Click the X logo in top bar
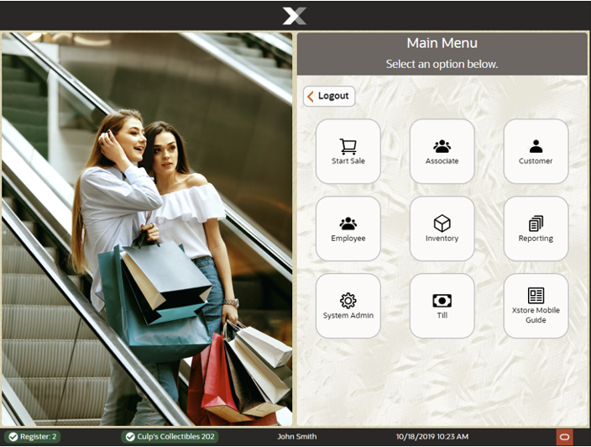Screen dimensions: 591x447 point(295,15)
